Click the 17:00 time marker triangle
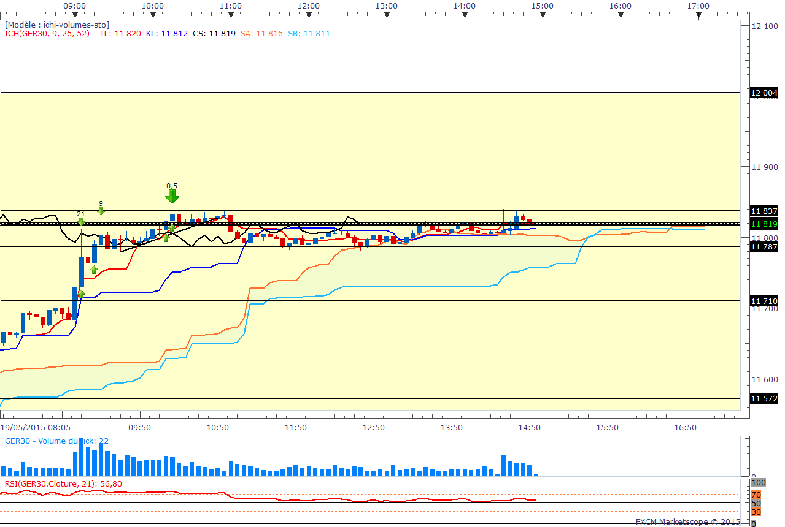Image resolution: width=785 pixels, height=527 pixels. pos(698,15)
